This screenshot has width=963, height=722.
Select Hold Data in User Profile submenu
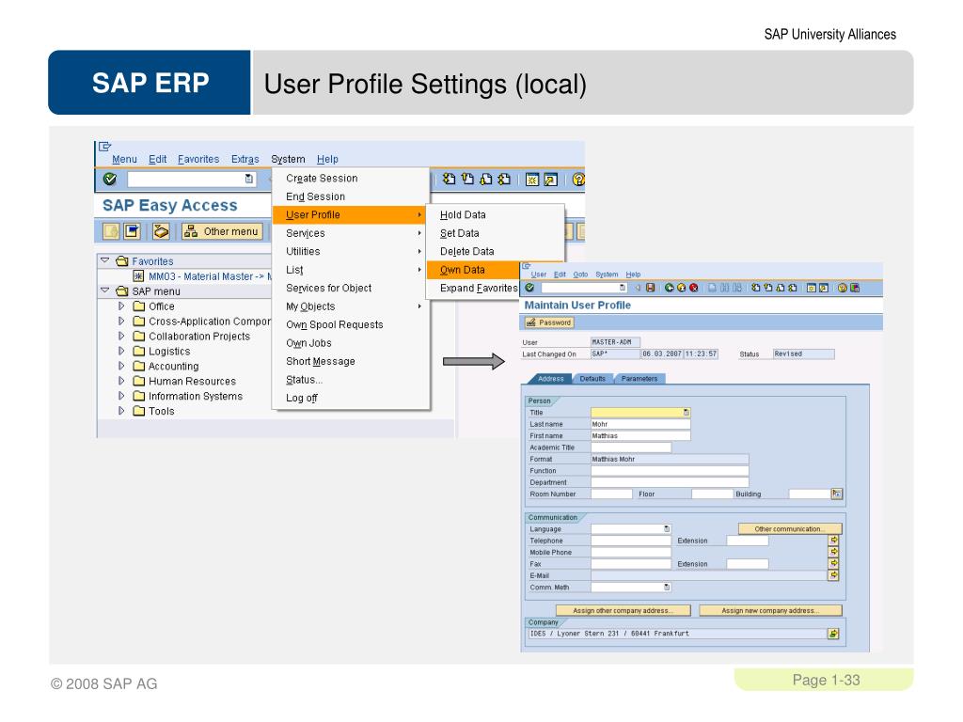click(495, 215)
